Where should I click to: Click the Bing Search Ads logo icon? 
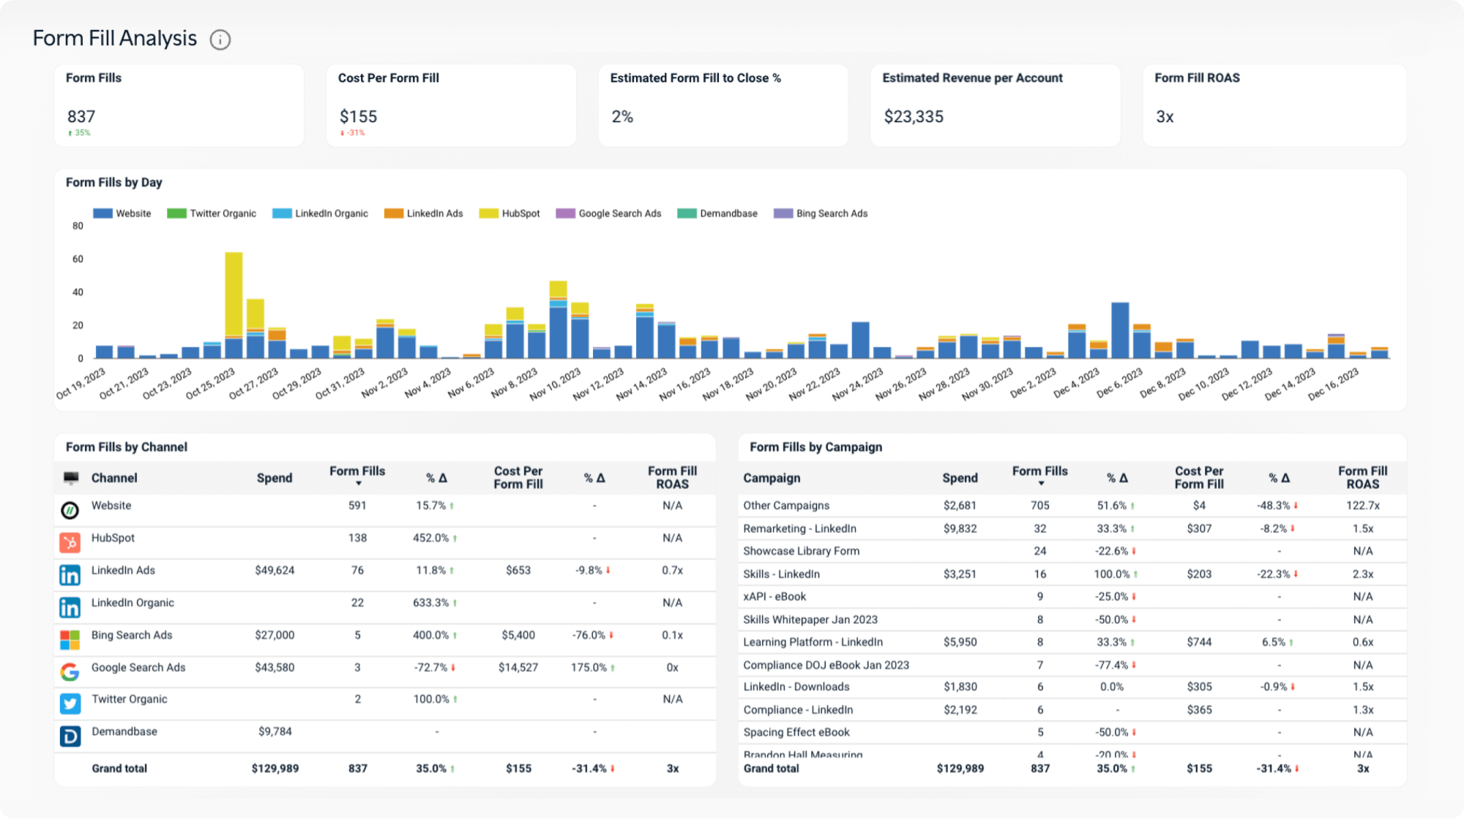point(70,640)
